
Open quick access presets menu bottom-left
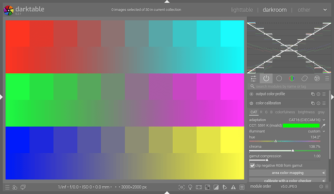pos(7,187)
